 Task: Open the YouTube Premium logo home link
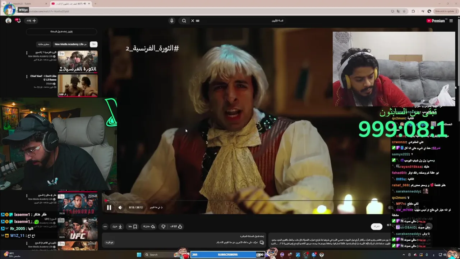(436, 21)
